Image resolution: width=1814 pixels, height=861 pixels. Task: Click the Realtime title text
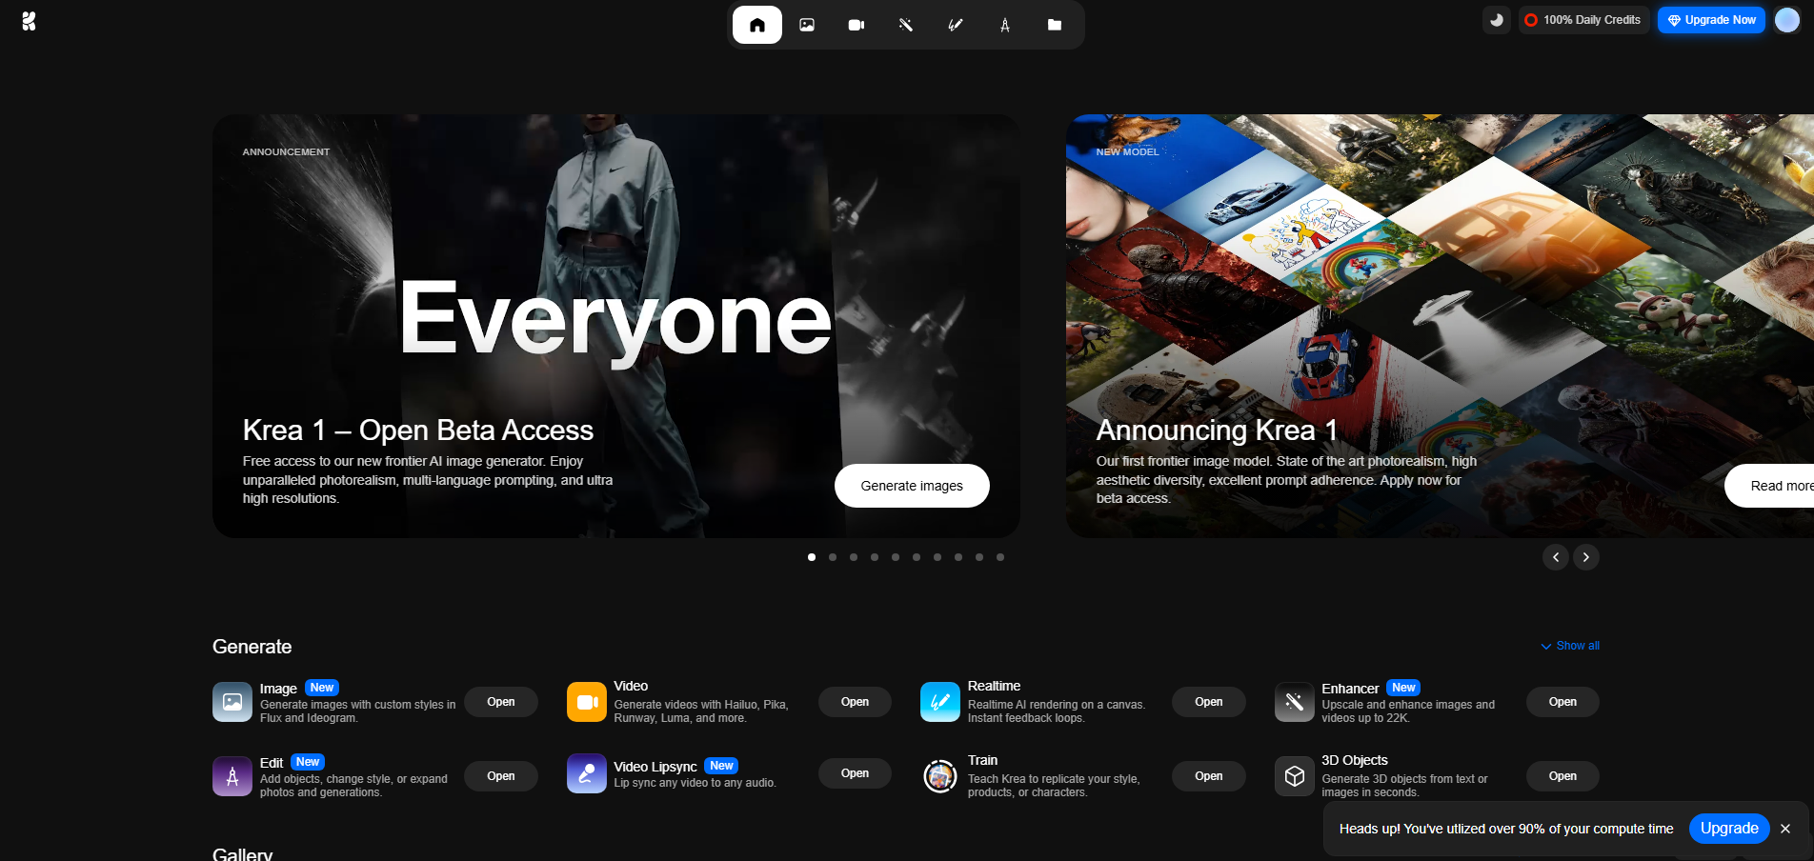click(994, 686)
